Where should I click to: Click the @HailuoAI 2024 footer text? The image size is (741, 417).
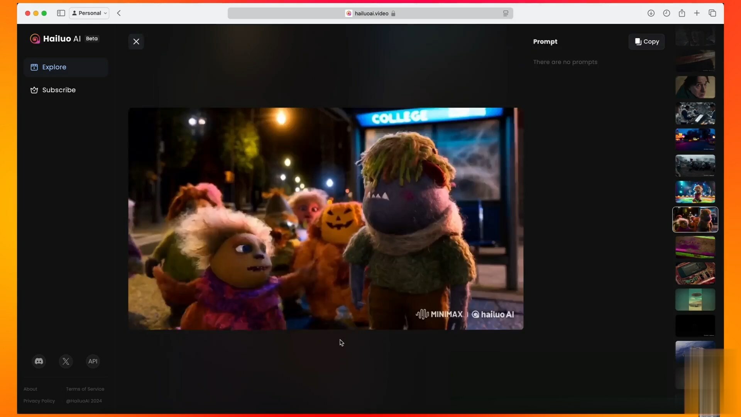tap(84, 401)
